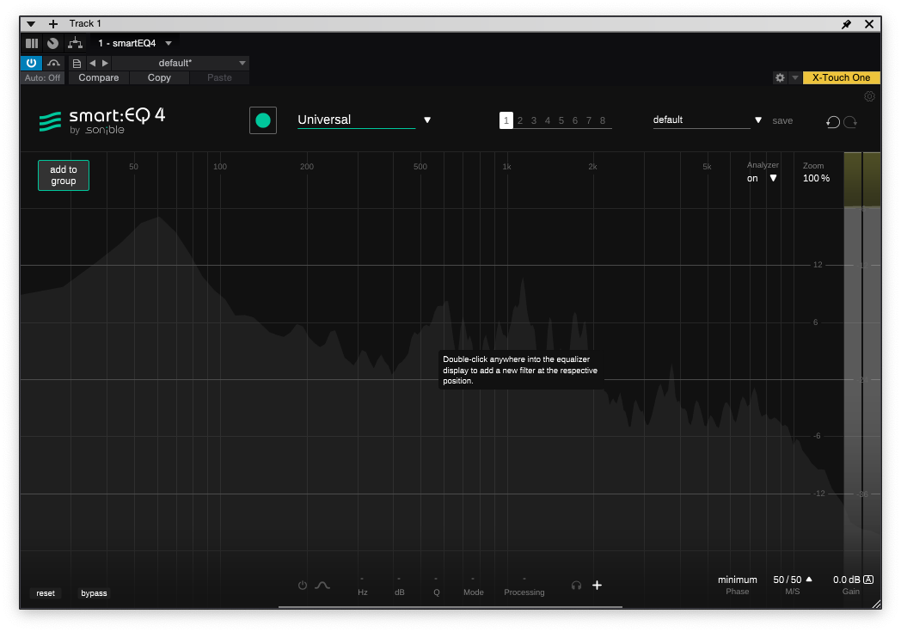Toggle the plugin power button
The width and height of the screenshot is (901, 632).
point(32,63)
